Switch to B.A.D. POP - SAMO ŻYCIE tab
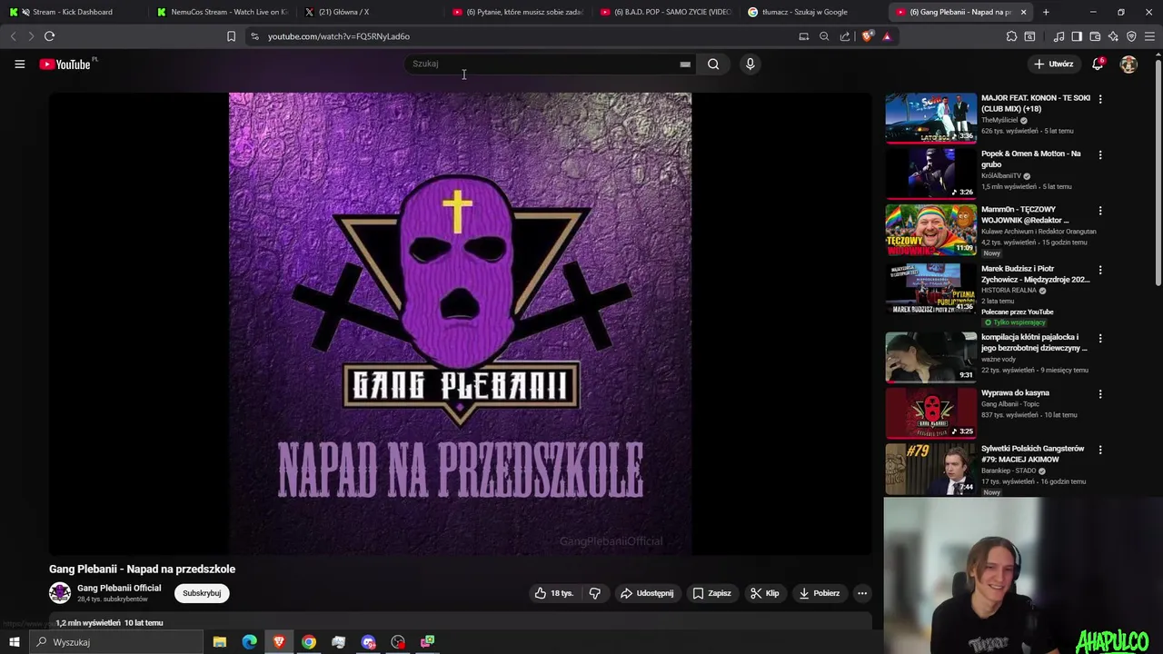This screenshot has height=654, width=1163. pyautogui.click(x=664, y=12)
